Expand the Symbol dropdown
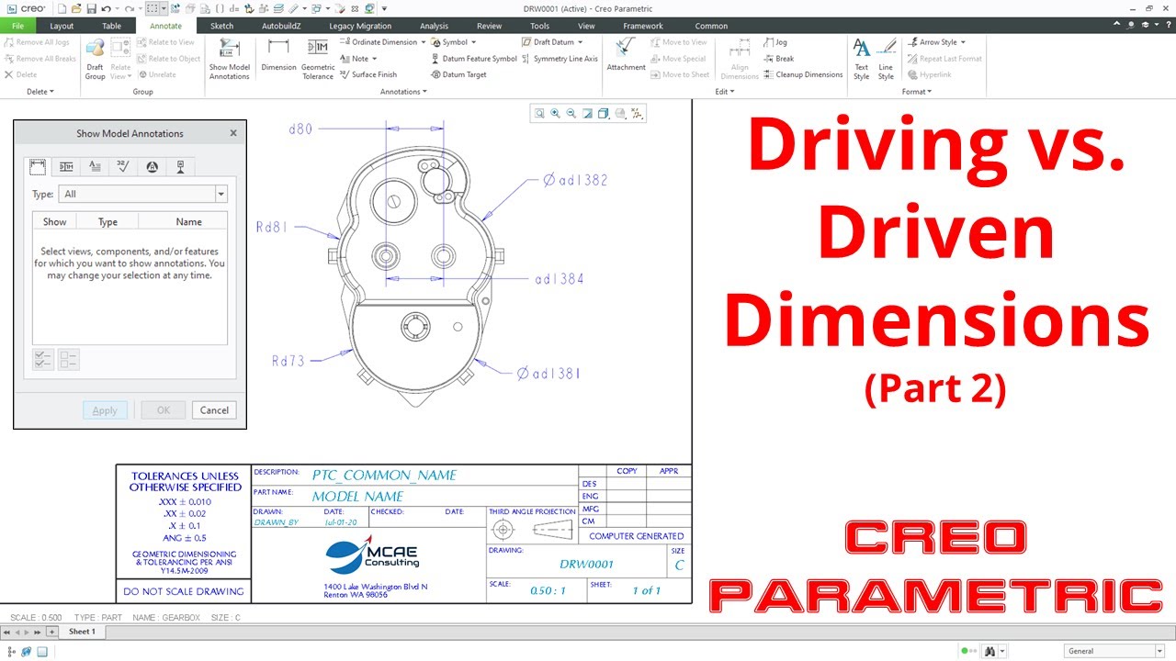Image resolution: width=1176 pixels, height=661 pixels. coord(473,42)
